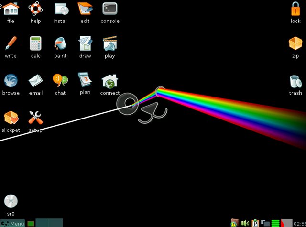Launch the chat speech bubbles icon
This screenshot has height=227, width=306.
pyautogui.click(x=60, y=80)
